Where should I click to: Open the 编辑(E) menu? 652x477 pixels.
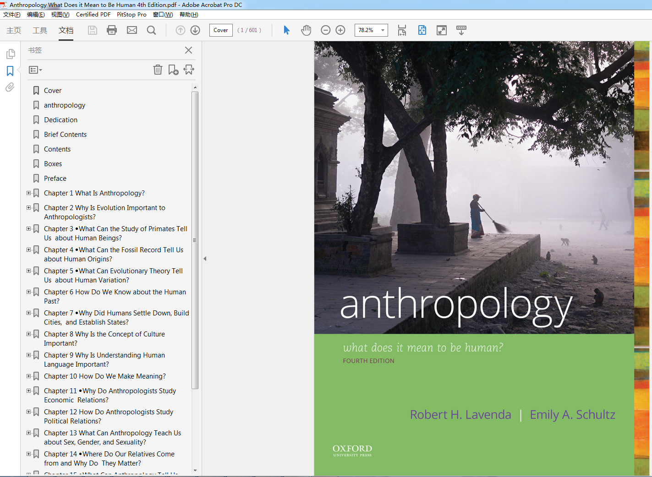(x=36, y=15)
